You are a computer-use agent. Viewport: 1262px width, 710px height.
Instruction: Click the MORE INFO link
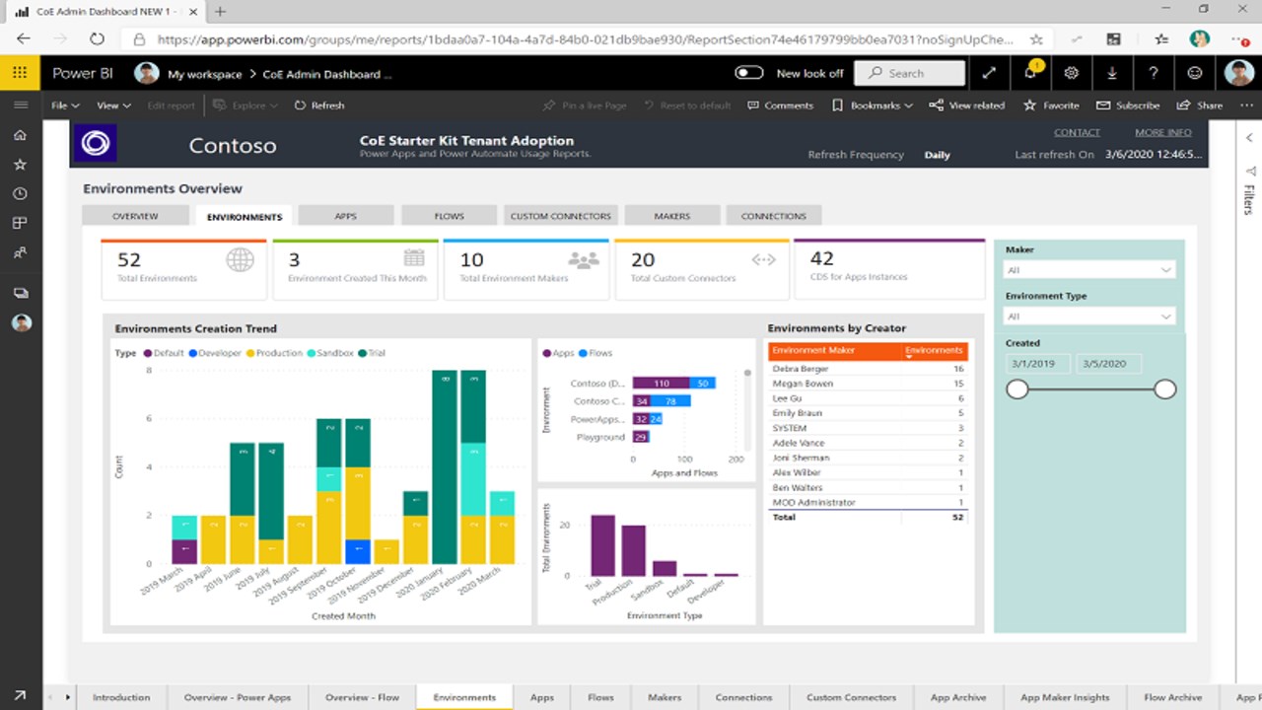[1162, 132]
